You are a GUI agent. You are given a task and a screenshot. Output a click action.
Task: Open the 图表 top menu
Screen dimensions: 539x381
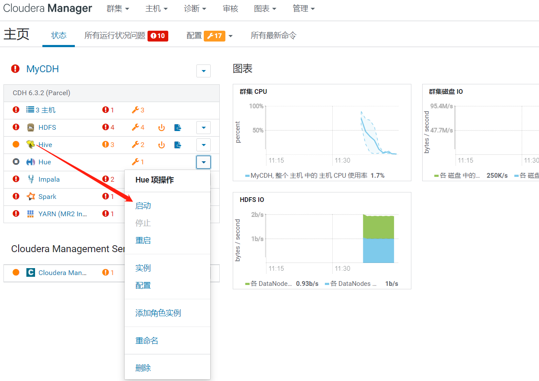[265, 9]
